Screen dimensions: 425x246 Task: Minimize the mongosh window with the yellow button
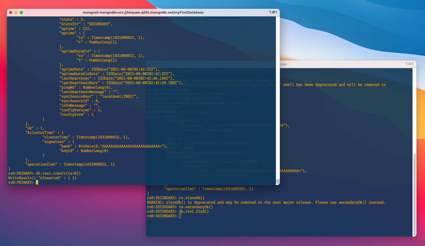(x=16, y=13)
